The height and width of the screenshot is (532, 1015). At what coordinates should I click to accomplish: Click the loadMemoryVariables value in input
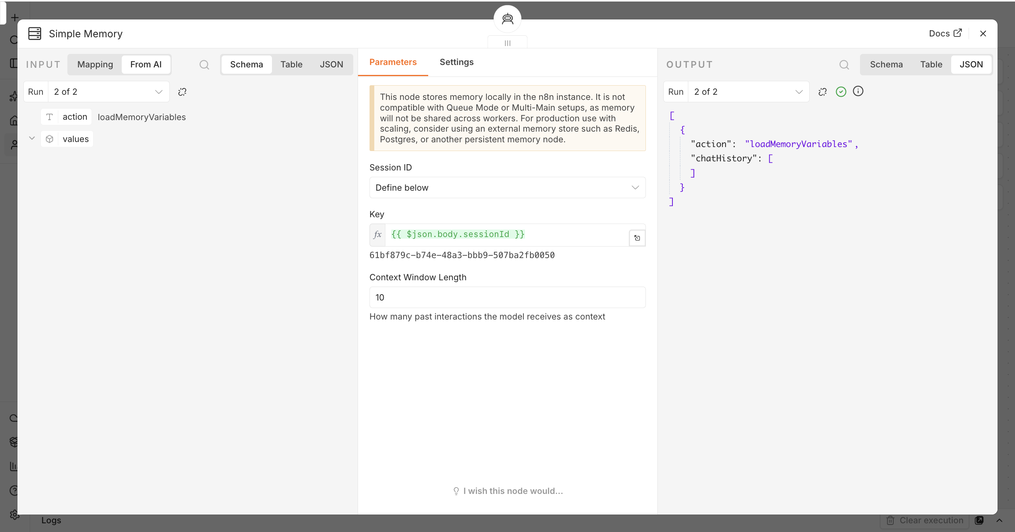tap(142, 117)
